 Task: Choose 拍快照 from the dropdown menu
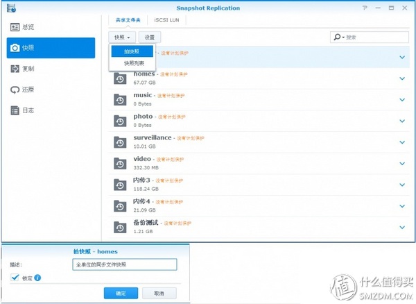pyautogui.click(x=132, y=51)
